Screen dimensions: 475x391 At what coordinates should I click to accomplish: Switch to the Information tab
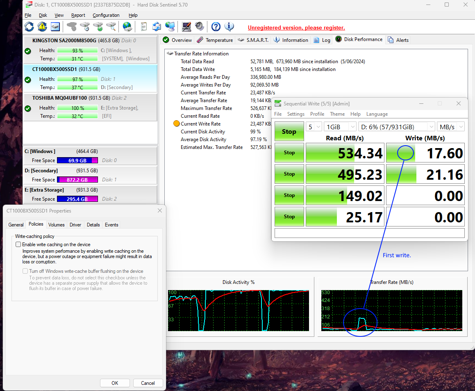tap(291, 40)
